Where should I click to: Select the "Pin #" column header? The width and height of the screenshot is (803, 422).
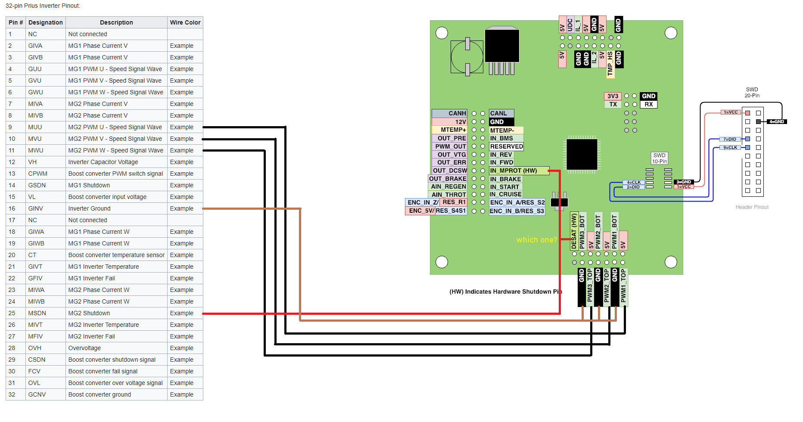pos(16,22)
